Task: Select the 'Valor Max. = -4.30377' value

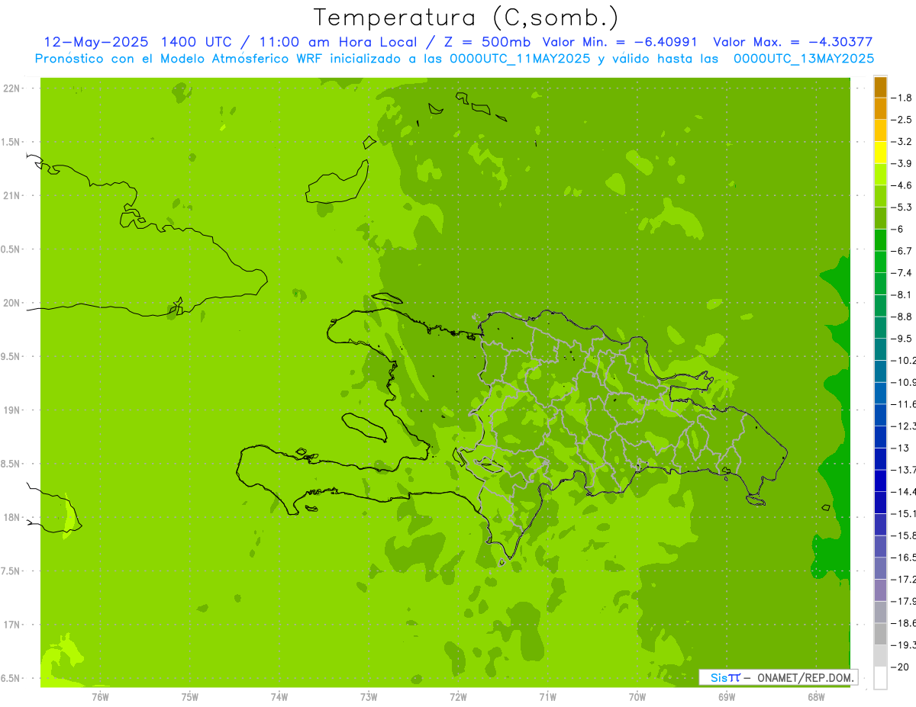Action: click(x=793, y=43)
